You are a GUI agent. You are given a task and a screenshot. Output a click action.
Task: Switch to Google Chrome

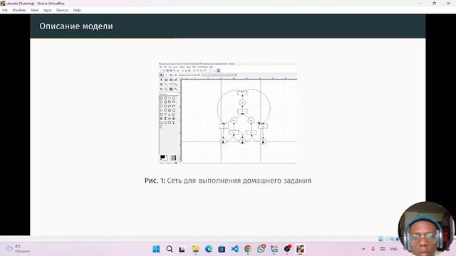tap(248, 249)
